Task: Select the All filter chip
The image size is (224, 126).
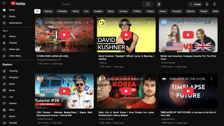Action: pos(37,11)
